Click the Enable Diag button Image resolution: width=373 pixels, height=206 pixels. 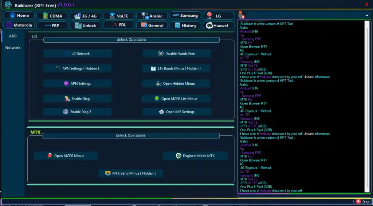pos(77,99)
